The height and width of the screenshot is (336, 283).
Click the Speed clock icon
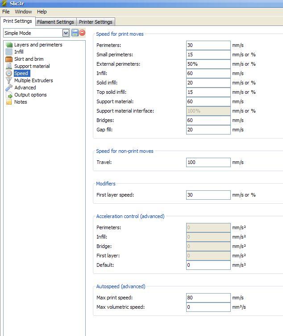pyautogui.click(x=9, y=73)
